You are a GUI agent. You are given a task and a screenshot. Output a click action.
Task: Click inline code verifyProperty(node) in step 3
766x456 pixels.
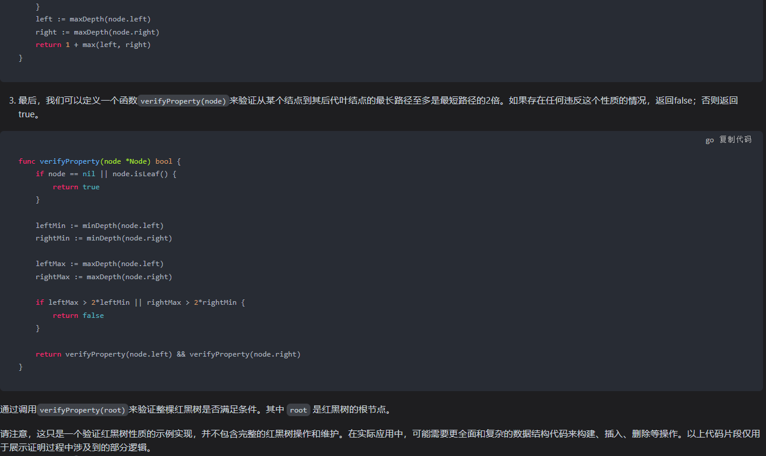click(184, 101)
